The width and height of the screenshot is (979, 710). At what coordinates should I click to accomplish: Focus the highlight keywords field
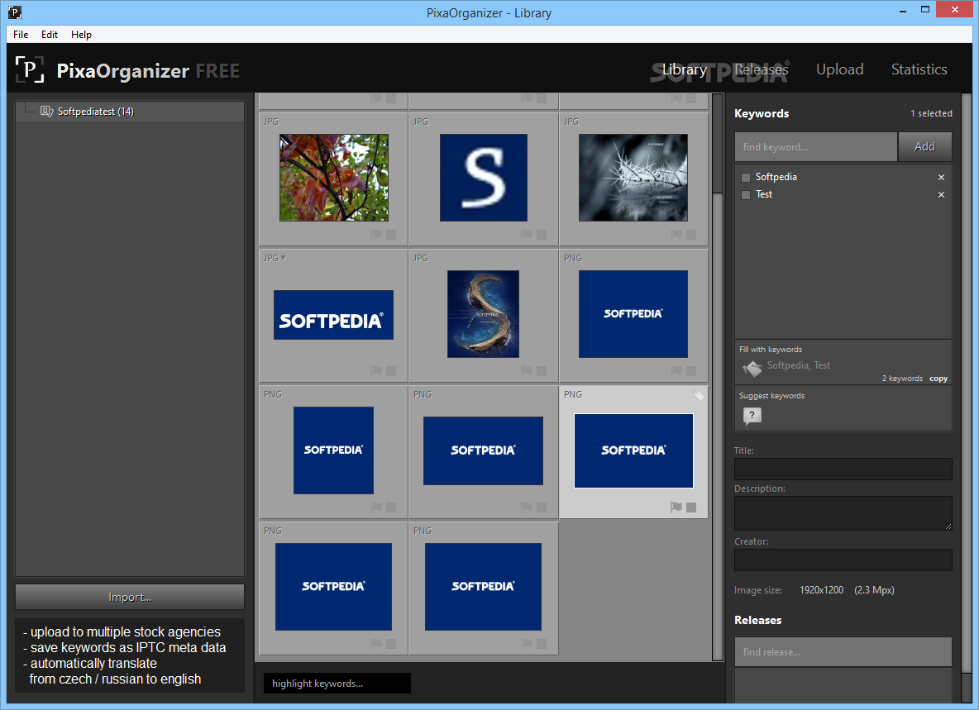point(337,684)
